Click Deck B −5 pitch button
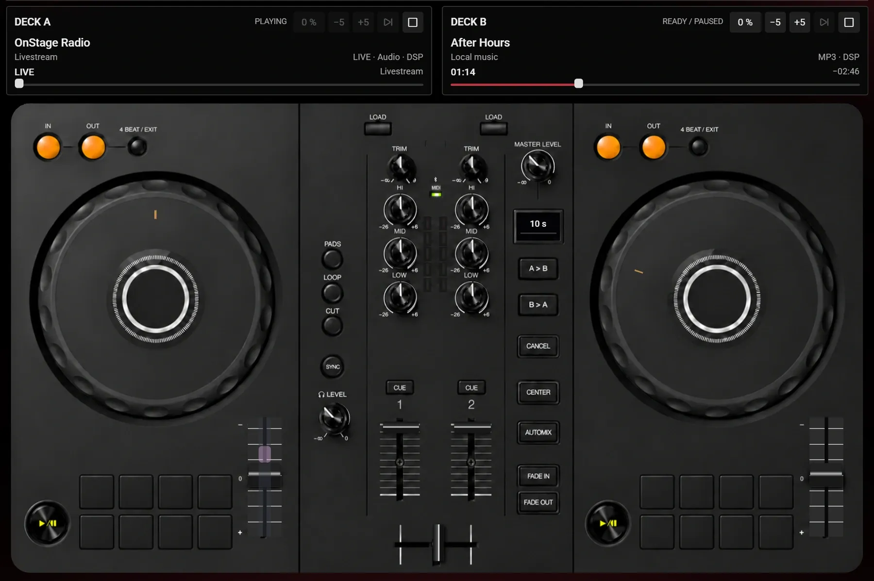 tap(775, 22)
